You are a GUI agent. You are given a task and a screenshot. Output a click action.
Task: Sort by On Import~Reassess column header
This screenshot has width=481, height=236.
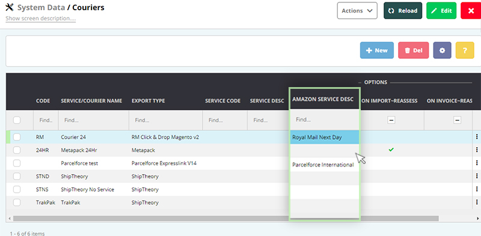390,101
